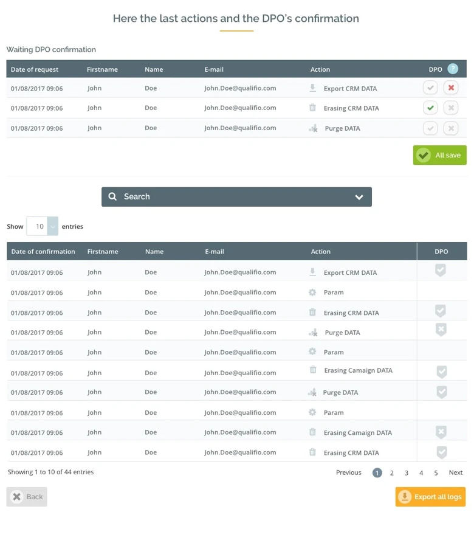This screenshot has width=474, height=540.
Task: Go to page 5 of the log
Action: pyautogui.click(x=436, y=472)
